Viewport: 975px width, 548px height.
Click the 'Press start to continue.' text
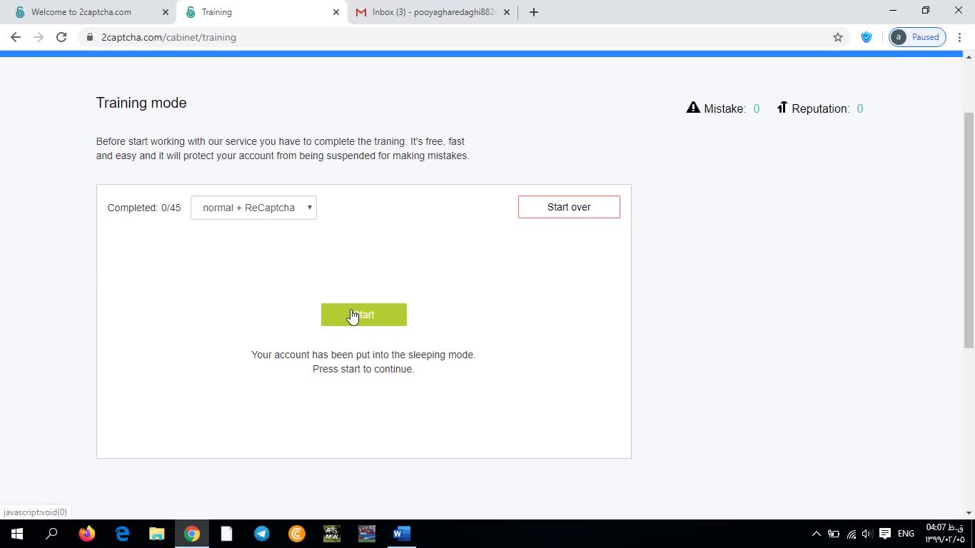(x=363, y=369)
